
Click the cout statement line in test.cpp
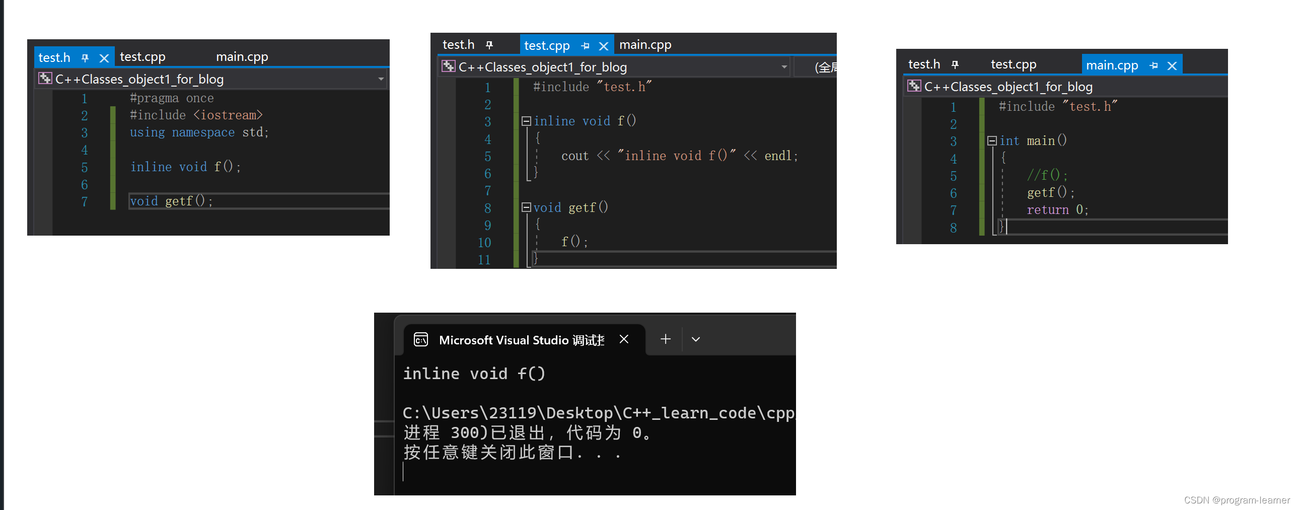click(680, 156)
